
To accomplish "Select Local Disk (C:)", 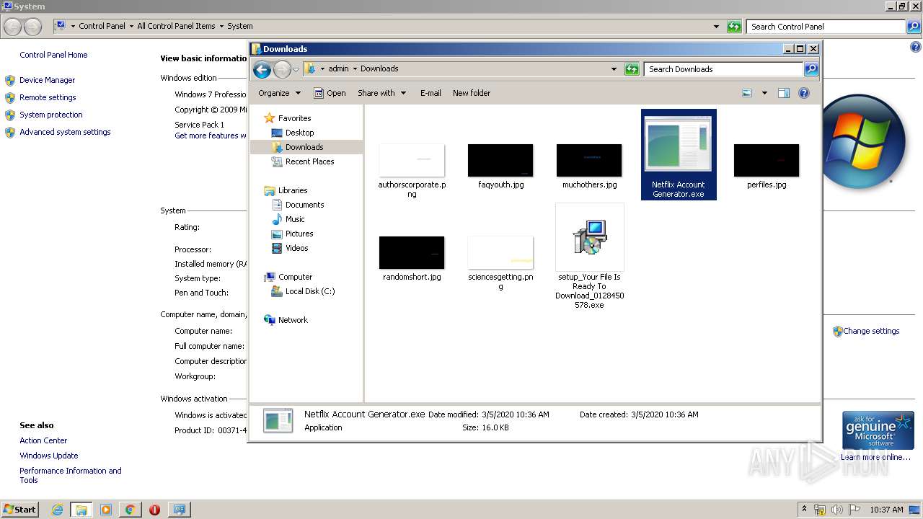I will tap(303, 291).
